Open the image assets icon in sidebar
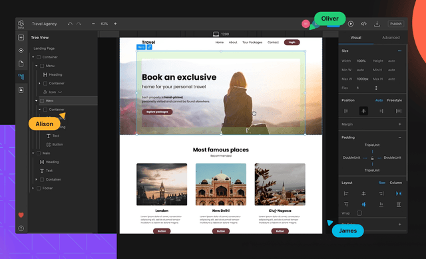The image size is (426, 259). 21,90
